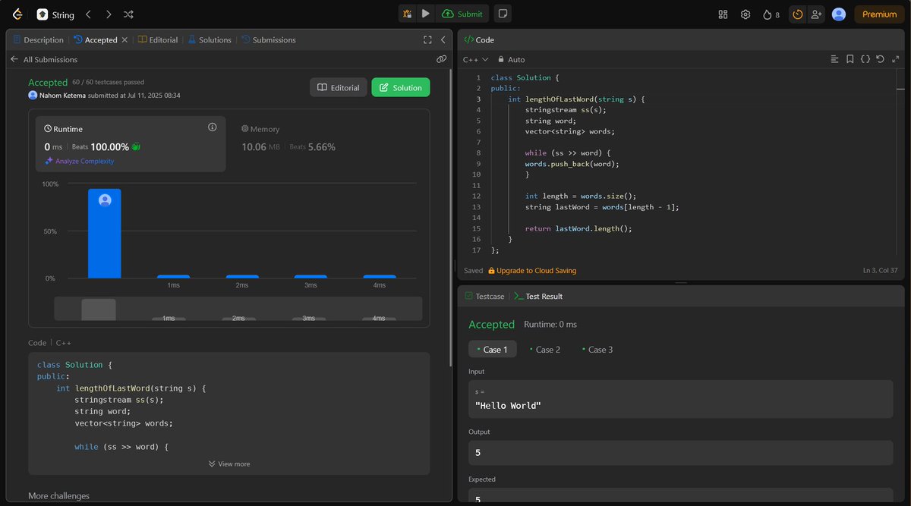Click the input value "Hello World"
The image size is (911, 506).
pos(508,406)
